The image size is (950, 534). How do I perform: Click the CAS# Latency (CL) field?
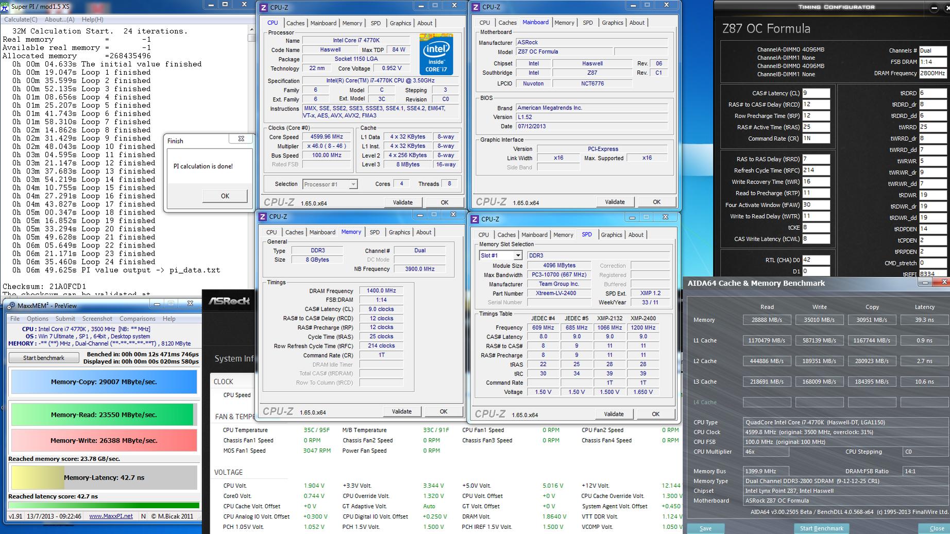[816, 93]
